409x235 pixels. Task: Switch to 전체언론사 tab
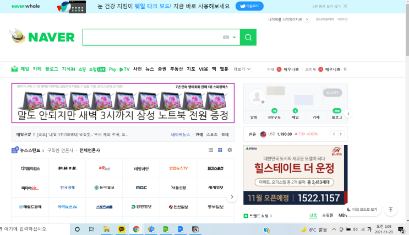pos(90,150)
